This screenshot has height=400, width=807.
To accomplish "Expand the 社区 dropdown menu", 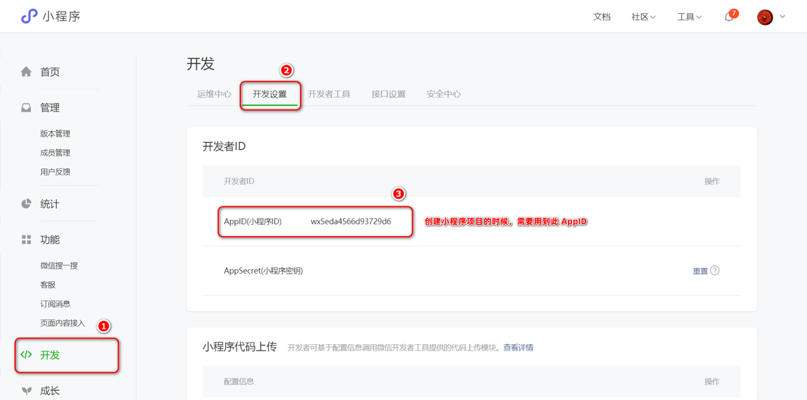I will click(644, 17).
